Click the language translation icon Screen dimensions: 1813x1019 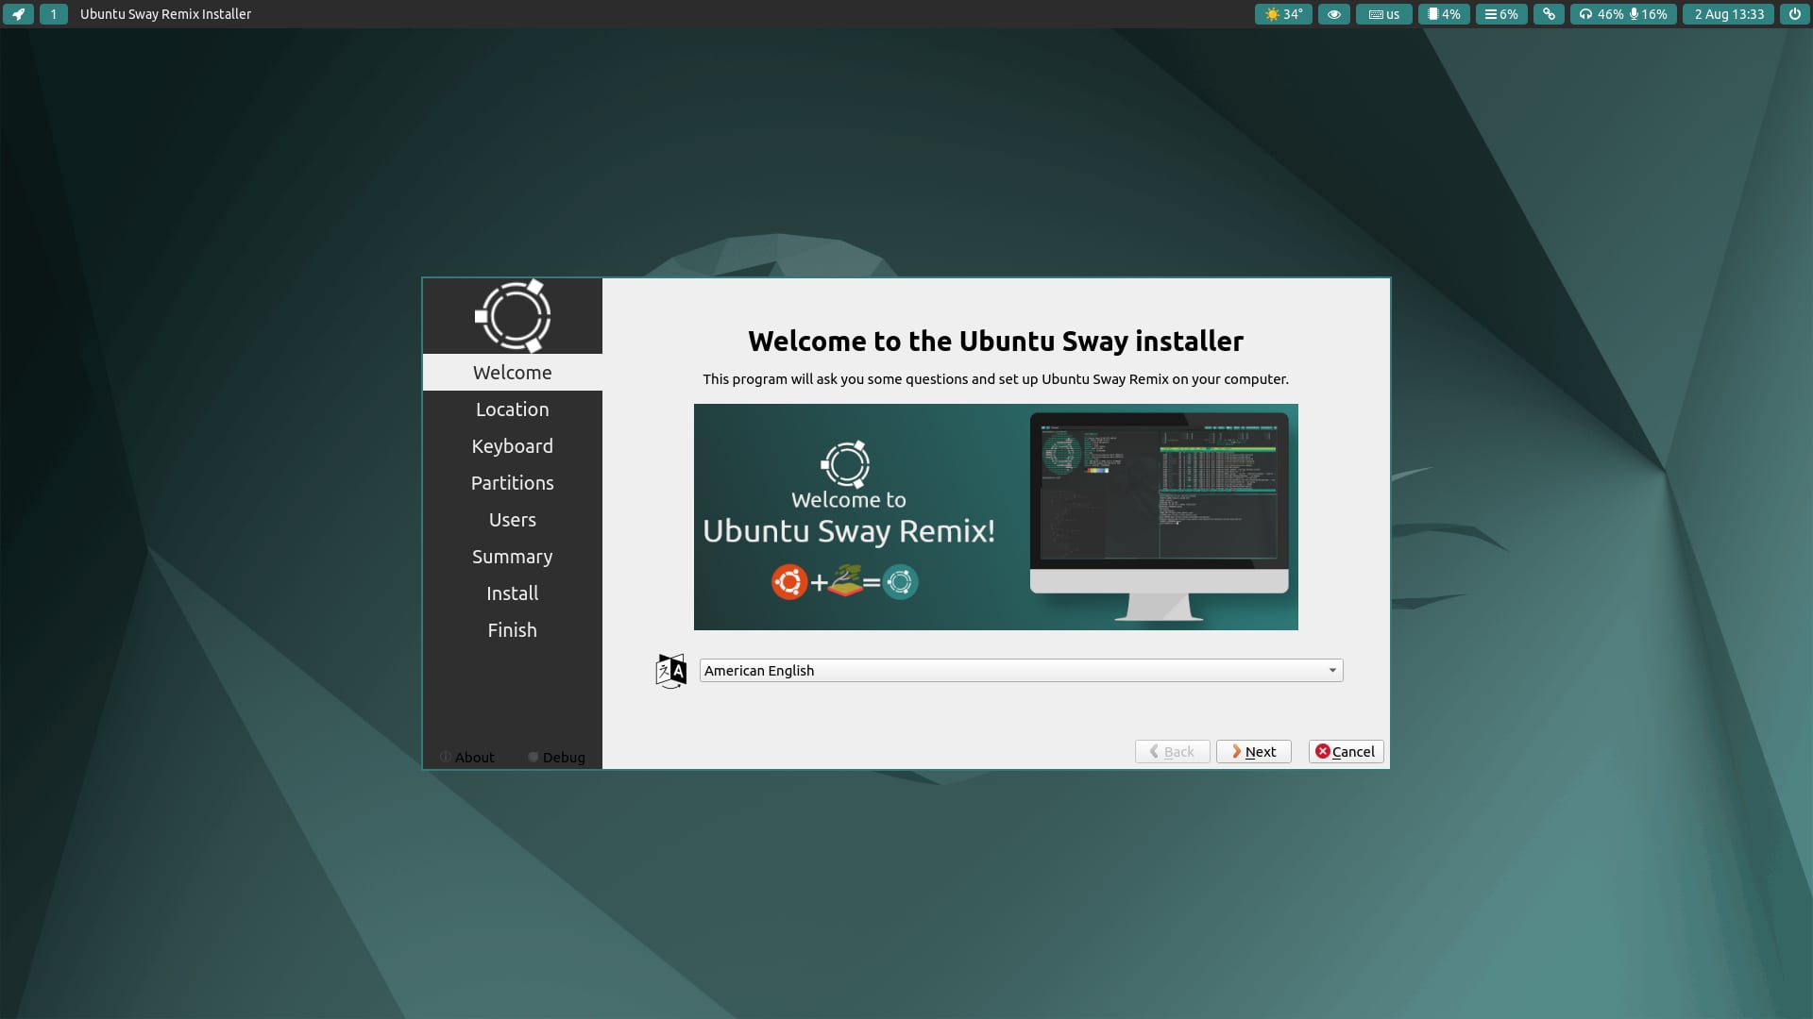point(670,671)
